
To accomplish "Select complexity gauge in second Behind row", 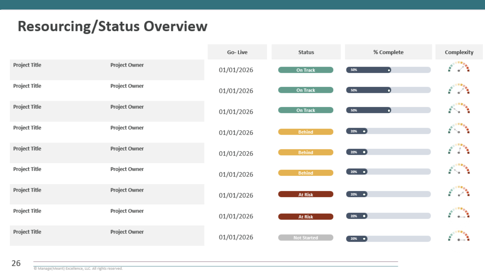I will tap(459, 149).
